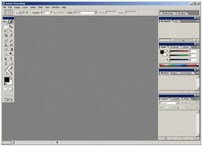Select the Rectangle shape tool

[11, 63]
